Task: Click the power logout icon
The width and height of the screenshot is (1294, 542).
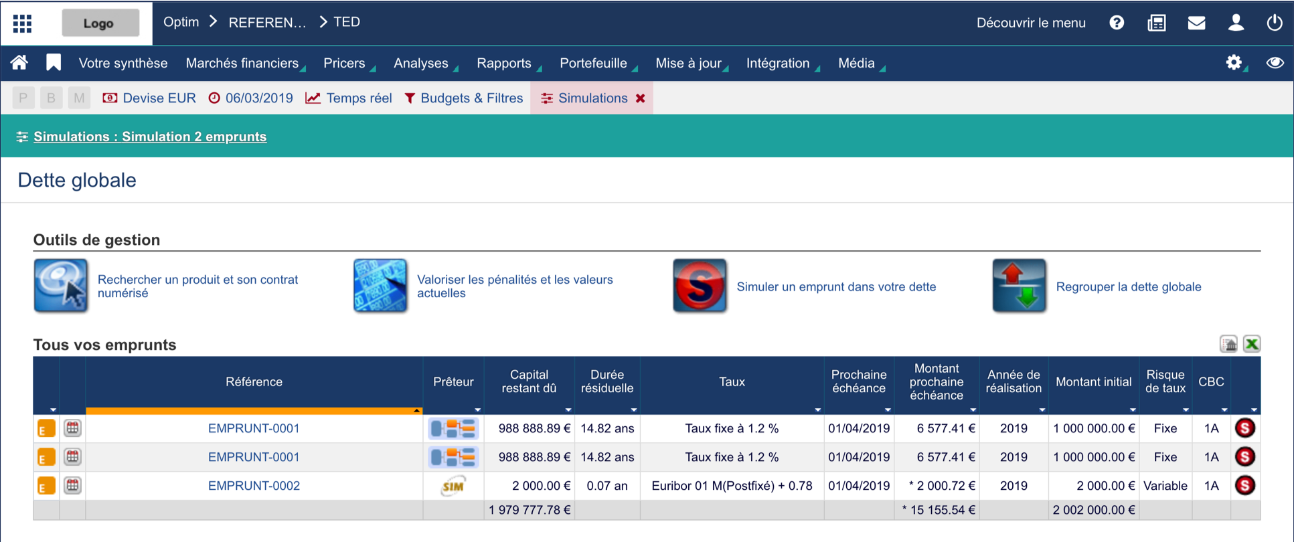Action: [x=1275, y=23]
